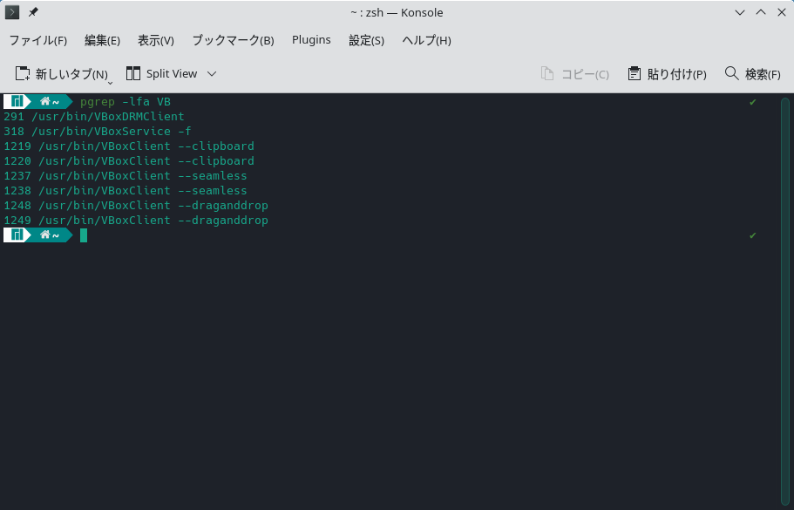Minimize the Konsole window
Image resolution: width=794 pixels, height=510 pixels.
coord(740,13)
